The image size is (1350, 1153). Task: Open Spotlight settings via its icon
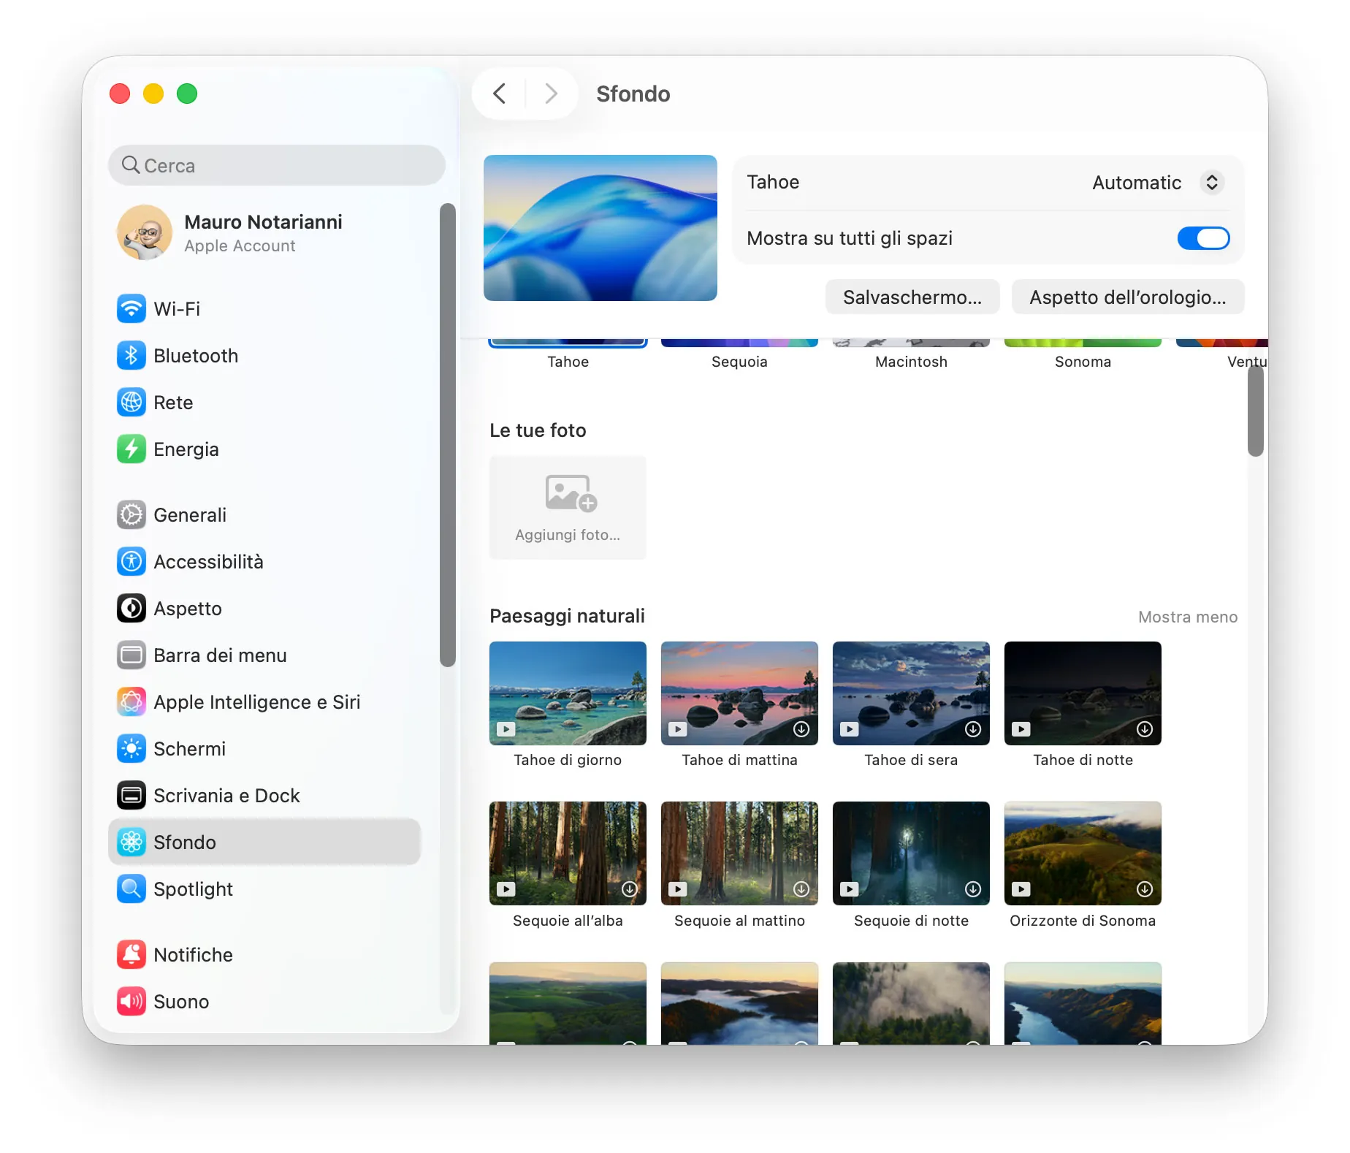(131, 888)
